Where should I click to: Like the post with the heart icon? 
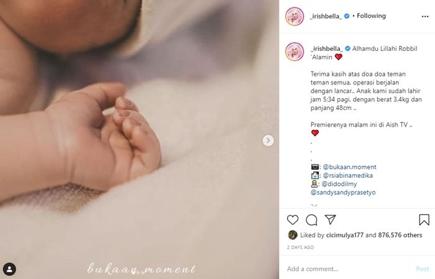tap(293, 220)
